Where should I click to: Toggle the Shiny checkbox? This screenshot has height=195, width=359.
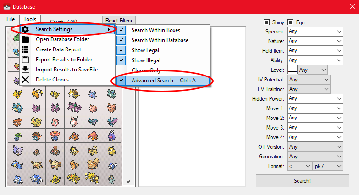pos(266,22)
